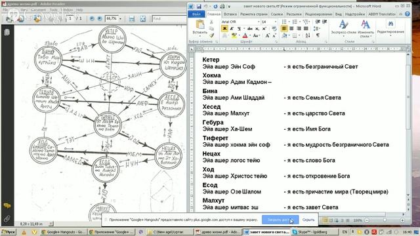
Task: Toggle justify alignment in Word
Action: (306, 28)
